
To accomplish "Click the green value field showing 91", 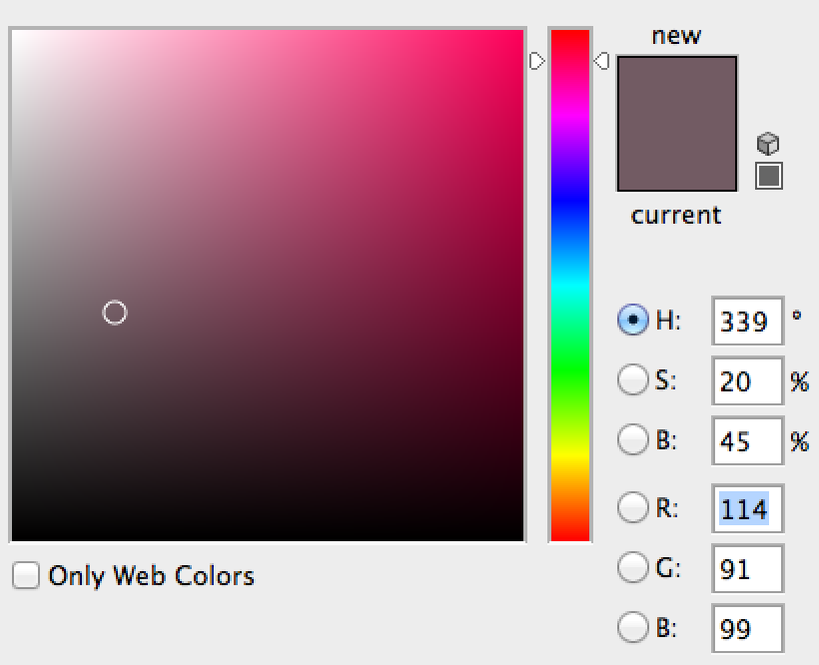I will [746, 570].
